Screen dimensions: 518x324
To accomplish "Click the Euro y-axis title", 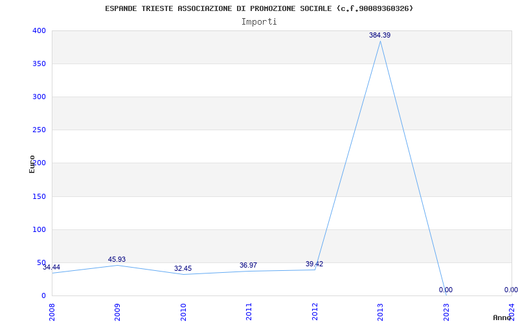I will click(32, 164).
